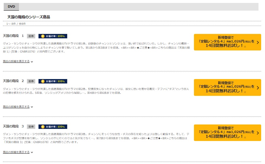
Task: Click お届け率: 100% text for 天国の階段 1
Action: [55, 36]
